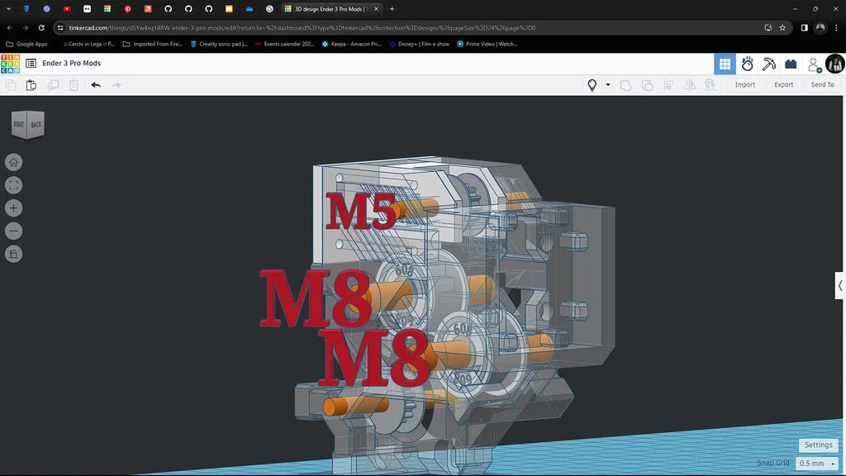Open a new browser tab

click(x=392, y=9)
